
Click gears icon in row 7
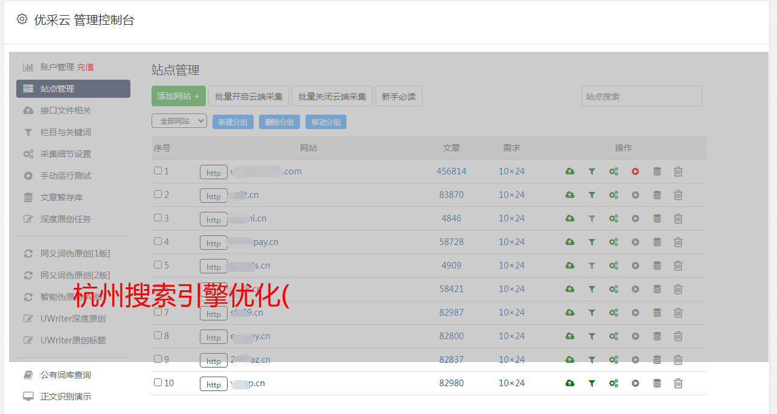pos(613,313)
